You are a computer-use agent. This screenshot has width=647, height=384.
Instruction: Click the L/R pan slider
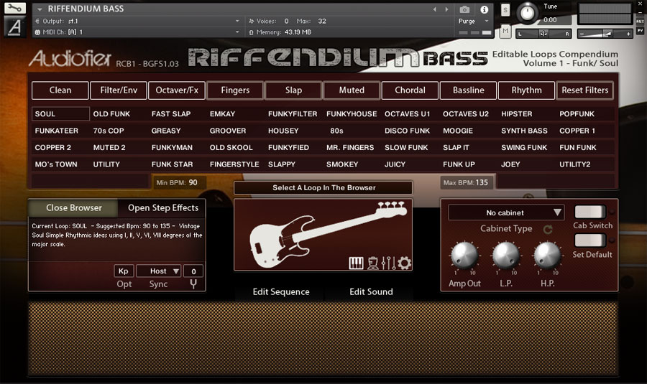543,34
